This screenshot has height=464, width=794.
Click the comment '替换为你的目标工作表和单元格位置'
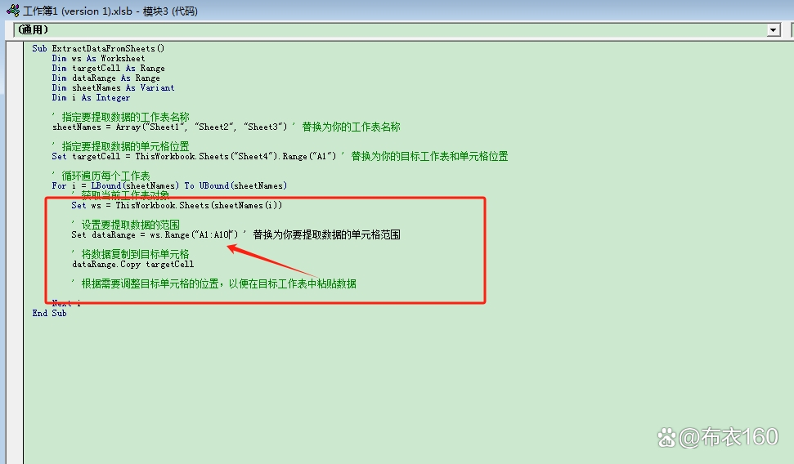pyautogui.click(x=429, y=156)
